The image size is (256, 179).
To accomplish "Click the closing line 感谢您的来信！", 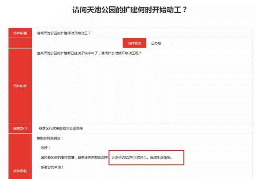I will click(x=52, y=167).
